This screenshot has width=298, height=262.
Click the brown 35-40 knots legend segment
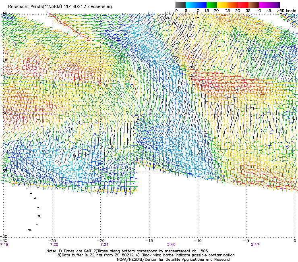pos(254,5)
